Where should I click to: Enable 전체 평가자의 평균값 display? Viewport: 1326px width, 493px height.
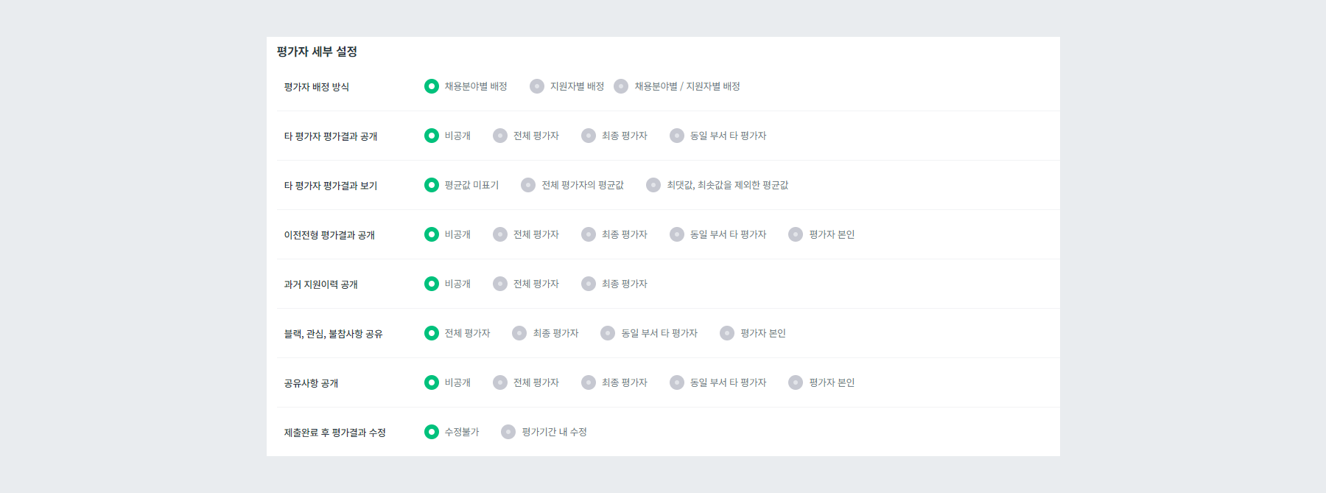(527, 185)
